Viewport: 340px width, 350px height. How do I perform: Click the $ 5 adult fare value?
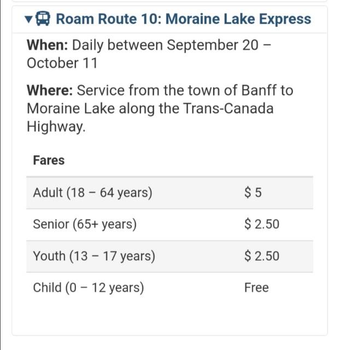[x=253, y=192]
